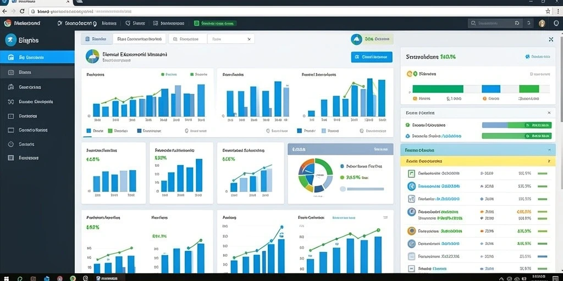This screenshot has height=281, width=563.
Task: Switch to the first grey tab above the dashboard
Action: [x=97, y=39]
